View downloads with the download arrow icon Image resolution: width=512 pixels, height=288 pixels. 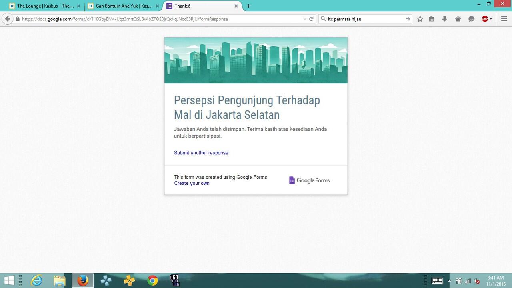point(444,19)
